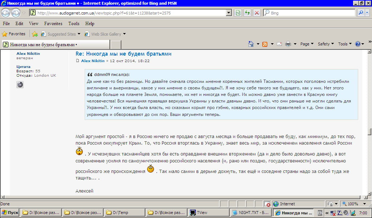The width and height of the screenshot is (372, 218).
Task: Open the Favorites star button
Action: point(13,34)
